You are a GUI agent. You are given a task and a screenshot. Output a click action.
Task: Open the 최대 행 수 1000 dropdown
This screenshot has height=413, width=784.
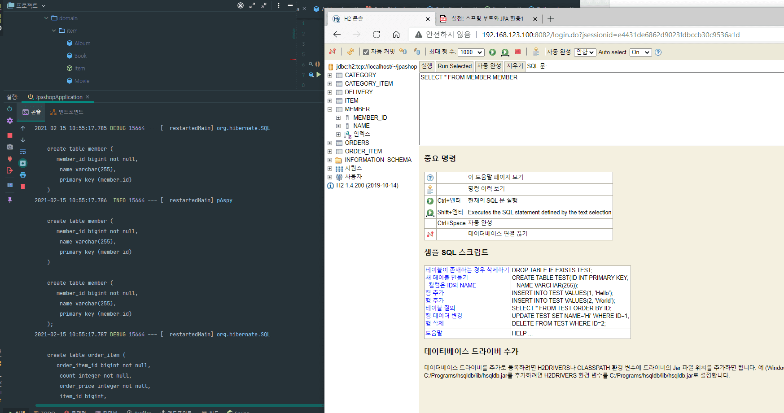tap(471, 52)
